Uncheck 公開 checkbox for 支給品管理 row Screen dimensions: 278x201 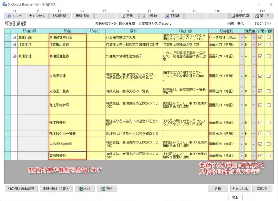tap(260, 76)
